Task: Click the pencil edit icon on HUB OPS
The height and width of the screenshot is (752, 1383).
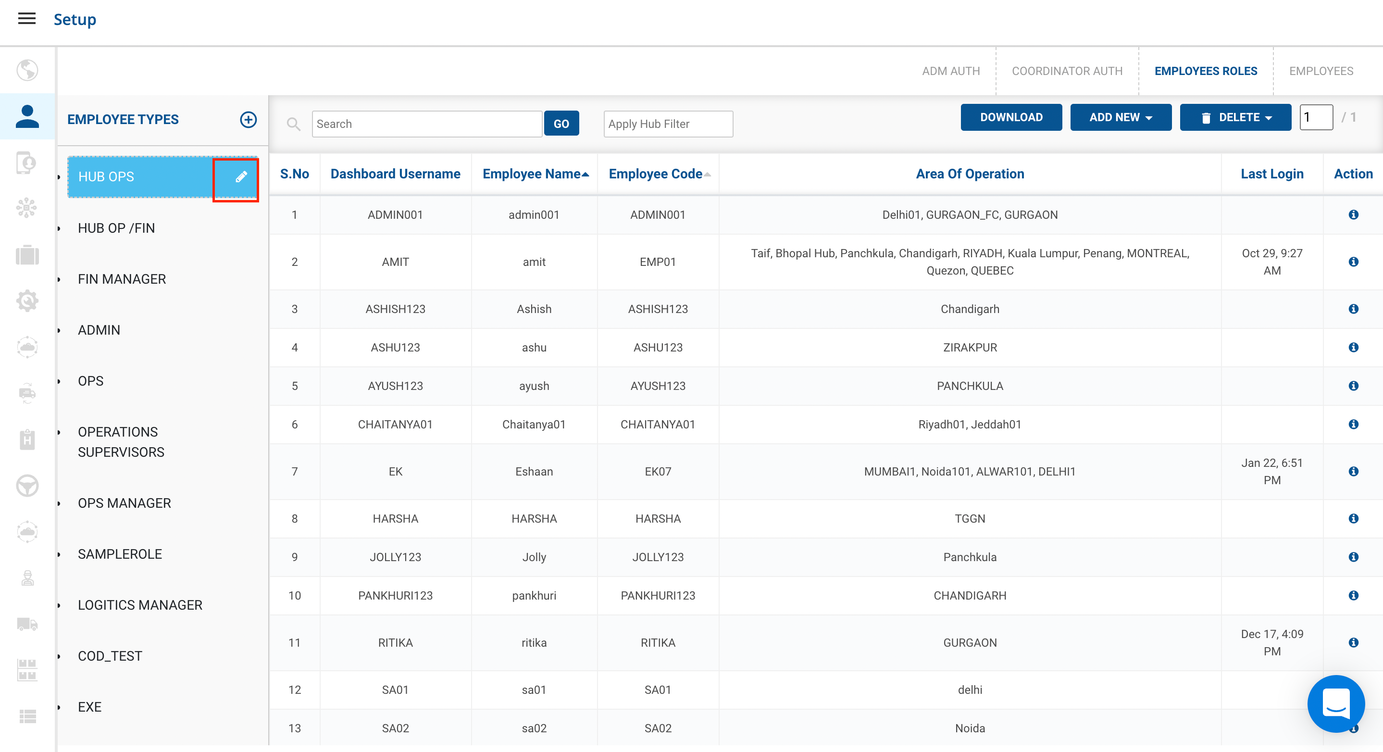Action: (x=241, y=177)
